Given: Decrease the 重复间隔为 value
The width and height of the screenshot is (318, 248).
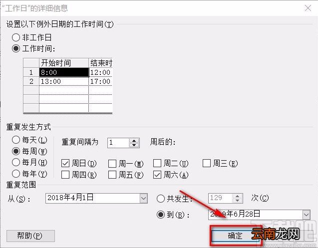Looking at the screenshot, I should click(134, 145).
